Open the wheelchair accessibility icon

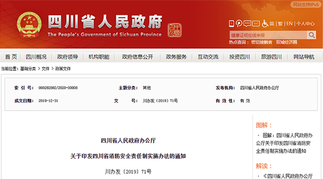click(x=265, y=24)
